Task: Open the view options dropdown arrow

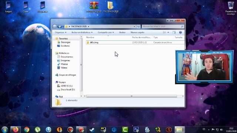Action: point(168,33)
